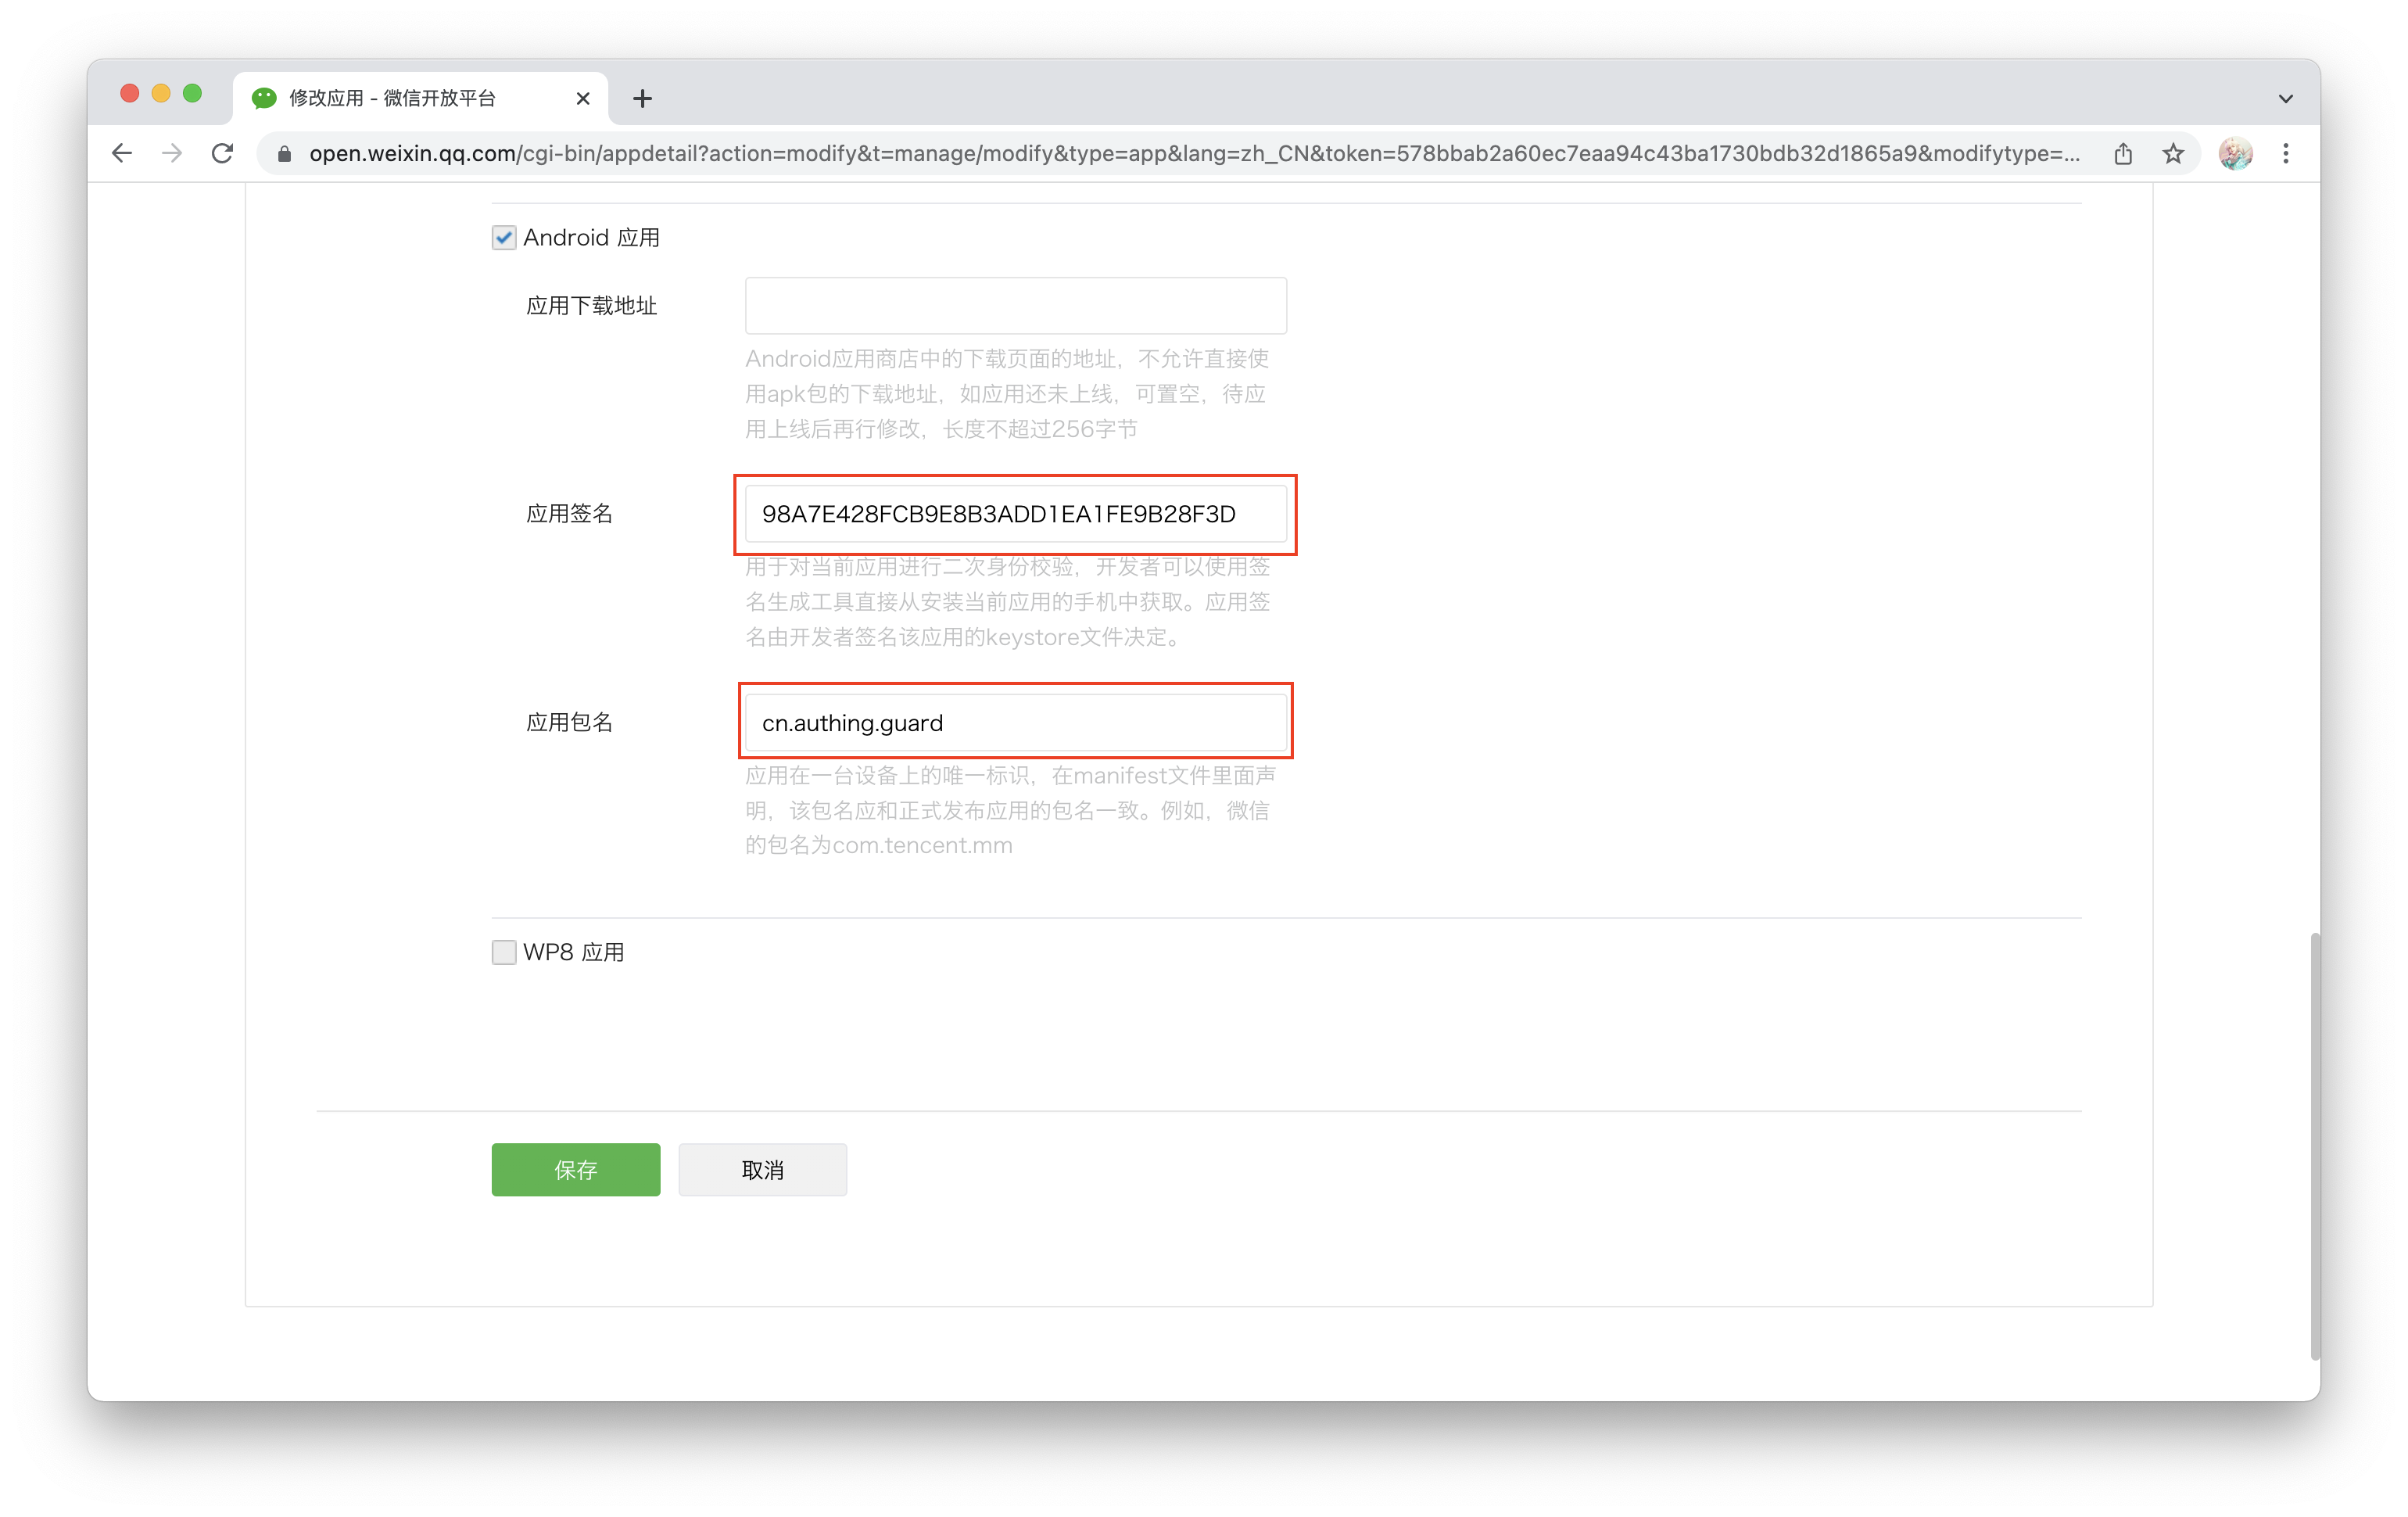Click the 取消 button
This screenshot has width=2408, height=1517.
762,1169
